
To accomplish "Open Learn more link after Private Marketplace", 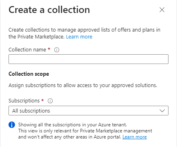I will [79, 37].
